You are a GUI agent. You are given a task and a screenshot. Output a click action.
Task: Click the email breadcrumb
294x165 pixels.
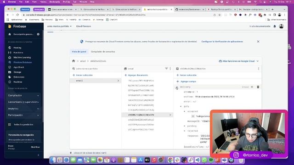pos(83,61)
